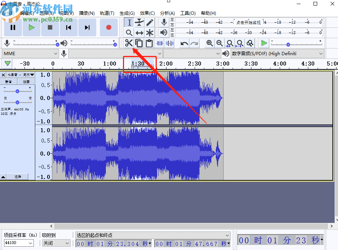The image size is (338, 250).
Task: Fit selection to window width
Action: coord(230,43)
